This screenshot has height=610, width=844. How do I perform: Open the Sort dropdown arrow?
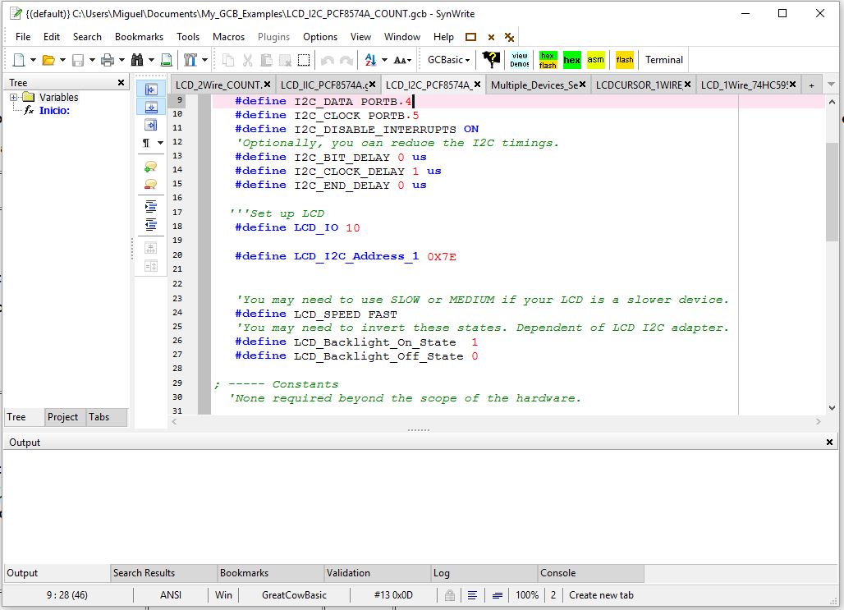pos(384,60)
